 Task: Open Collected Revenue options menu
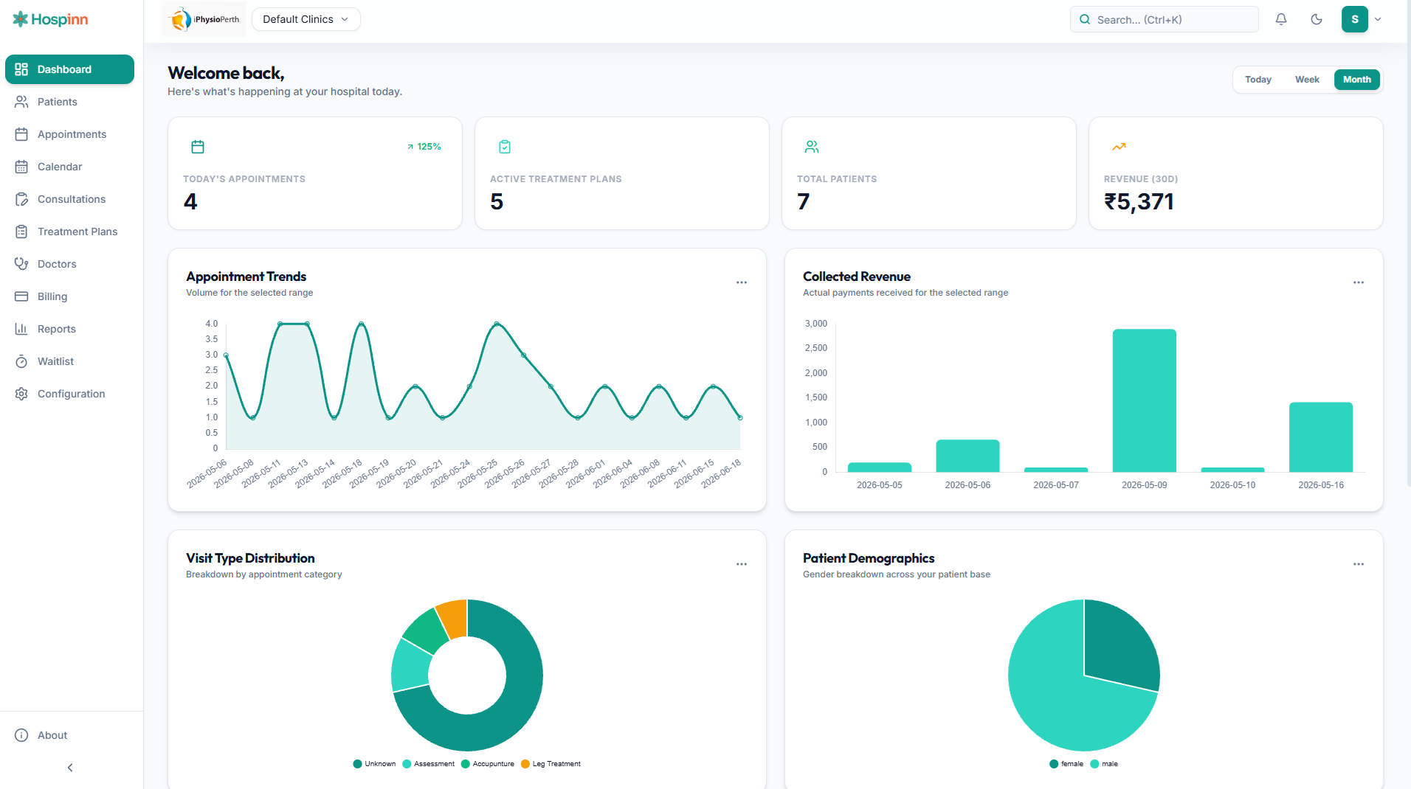point(1359,282)
